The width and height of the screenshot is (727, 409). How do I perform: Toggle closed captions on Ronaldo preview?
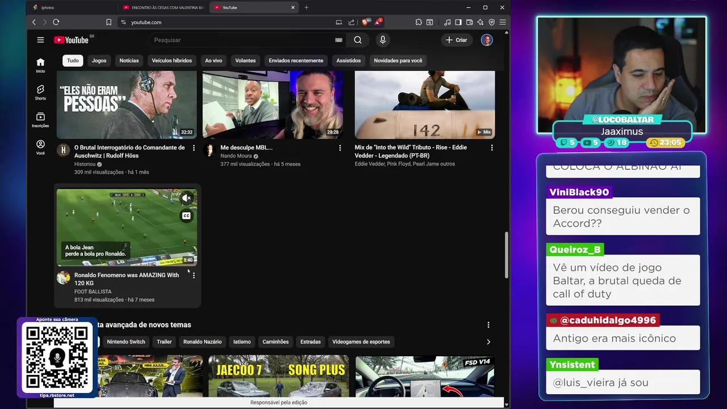(186, 216)
